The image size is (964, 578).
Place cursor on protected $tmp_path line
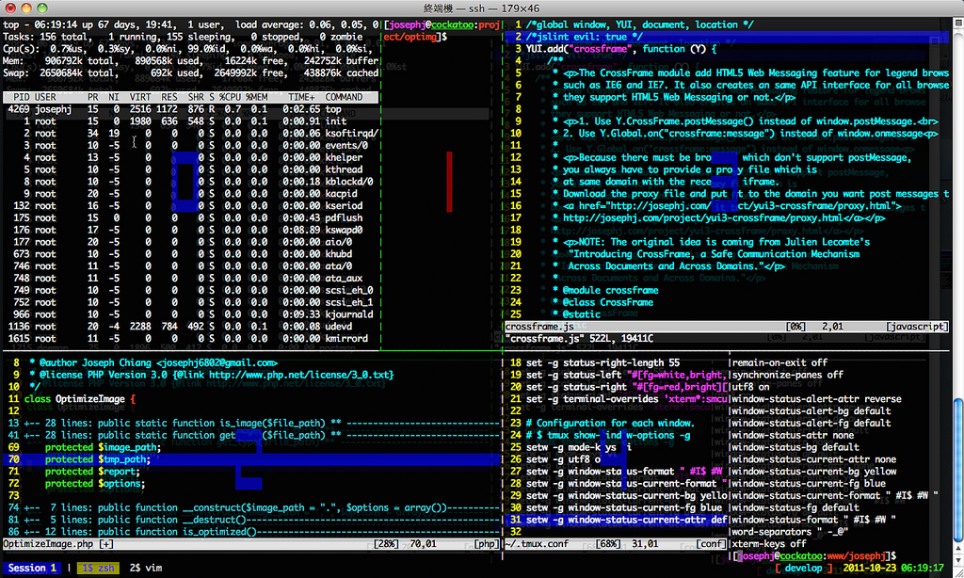coord(98,458)
